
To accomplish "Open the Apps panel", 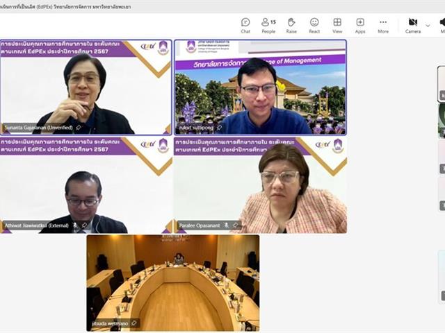I will 360,26.
